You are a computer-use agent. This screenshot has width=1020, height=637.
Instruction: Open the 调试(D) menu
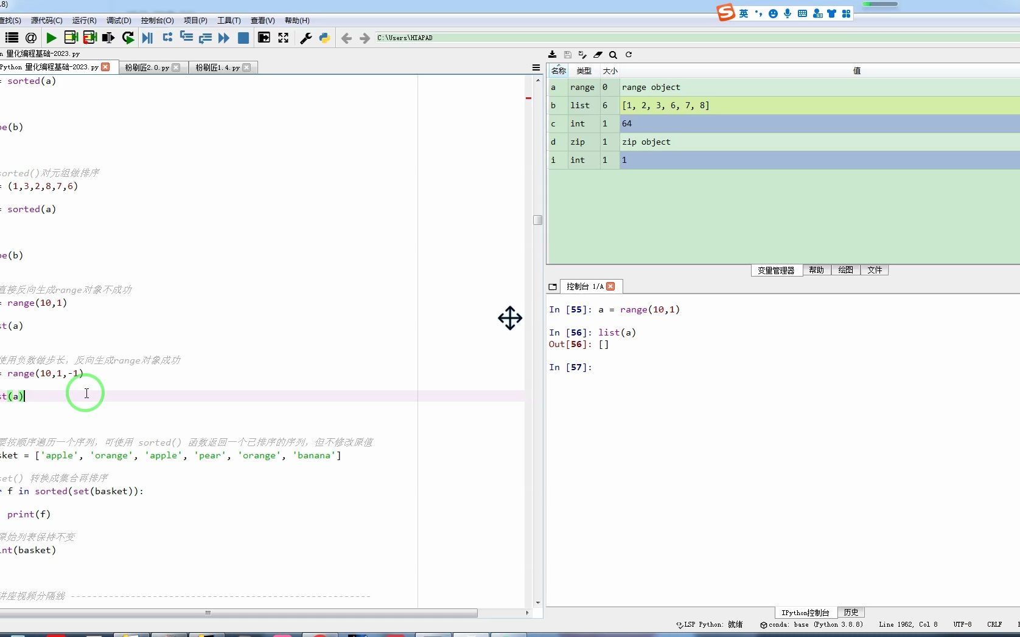coord(119,21)
